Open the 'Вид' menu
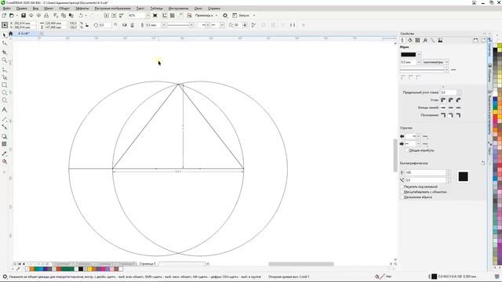Image resolution: width=502 pixels, height=282 pixels. pyautogui.click(x=35, y=9)
